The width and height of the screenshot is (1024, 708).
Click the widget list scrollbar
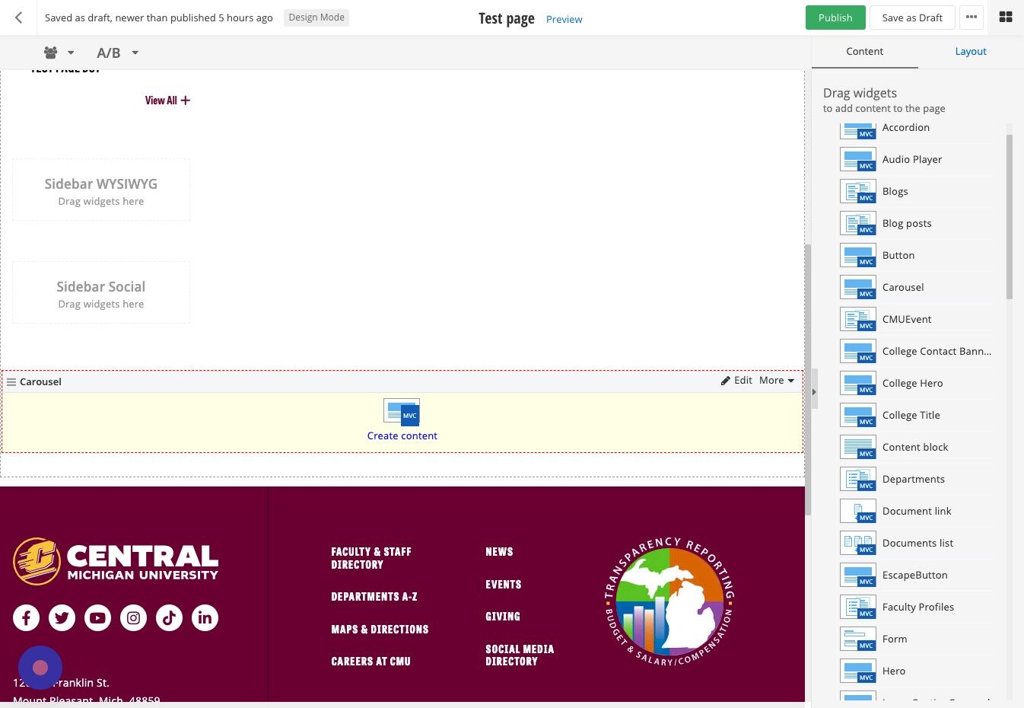tap(1010, 217)
